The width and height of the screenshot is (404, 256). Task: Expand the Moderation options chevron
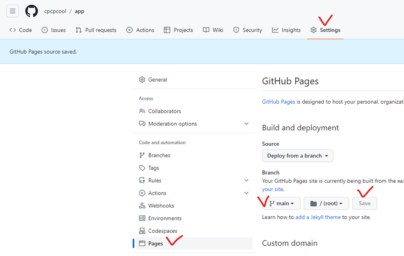(x=246, y=123)
